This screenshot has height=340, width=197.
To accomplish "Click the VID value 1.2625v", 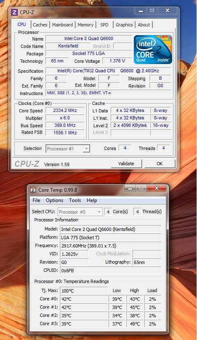I will 74,254.
